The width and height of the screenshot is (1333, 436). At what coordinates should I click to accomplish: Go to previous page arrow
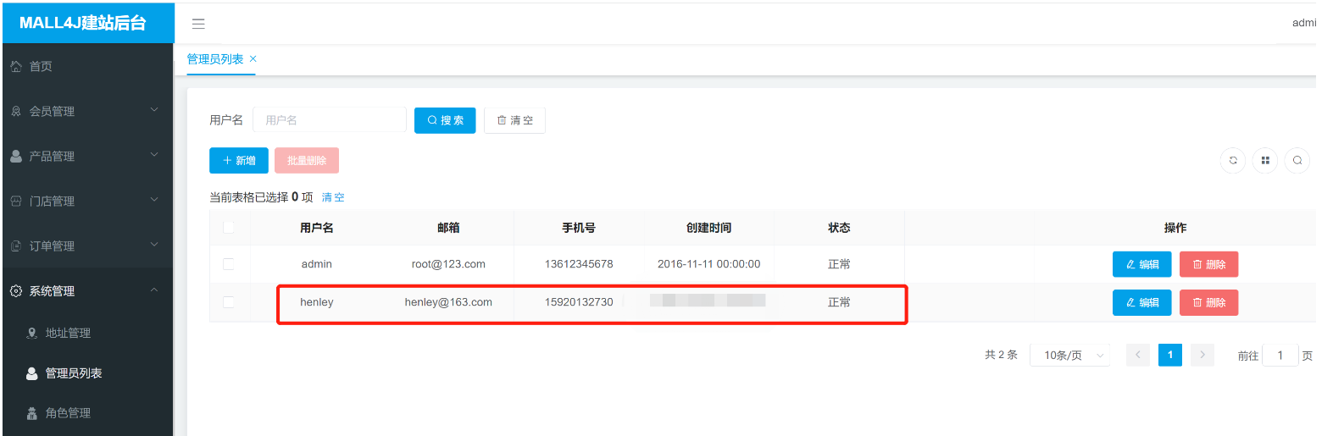click(x=1138, y=355)
